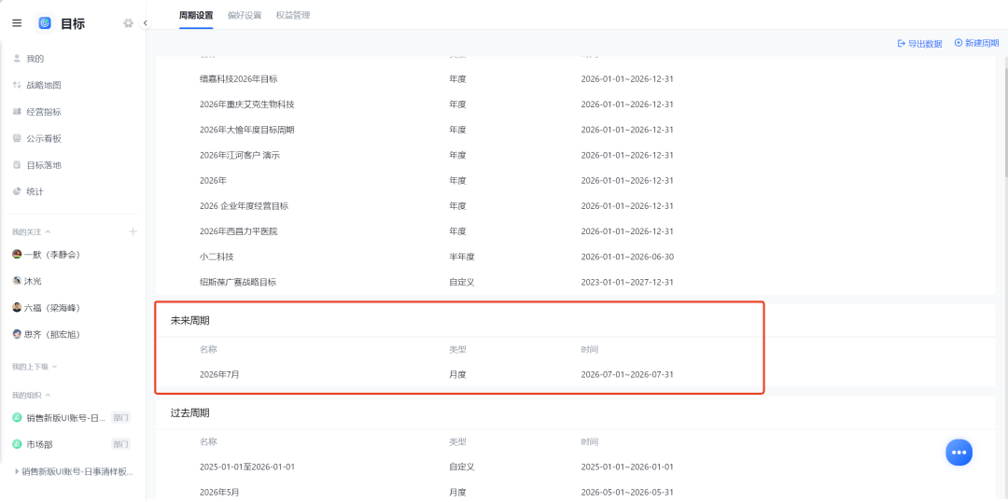Click 过去周期 section heading
The height and width of the screenshot is (502, 1008).
tap(189, 412)
